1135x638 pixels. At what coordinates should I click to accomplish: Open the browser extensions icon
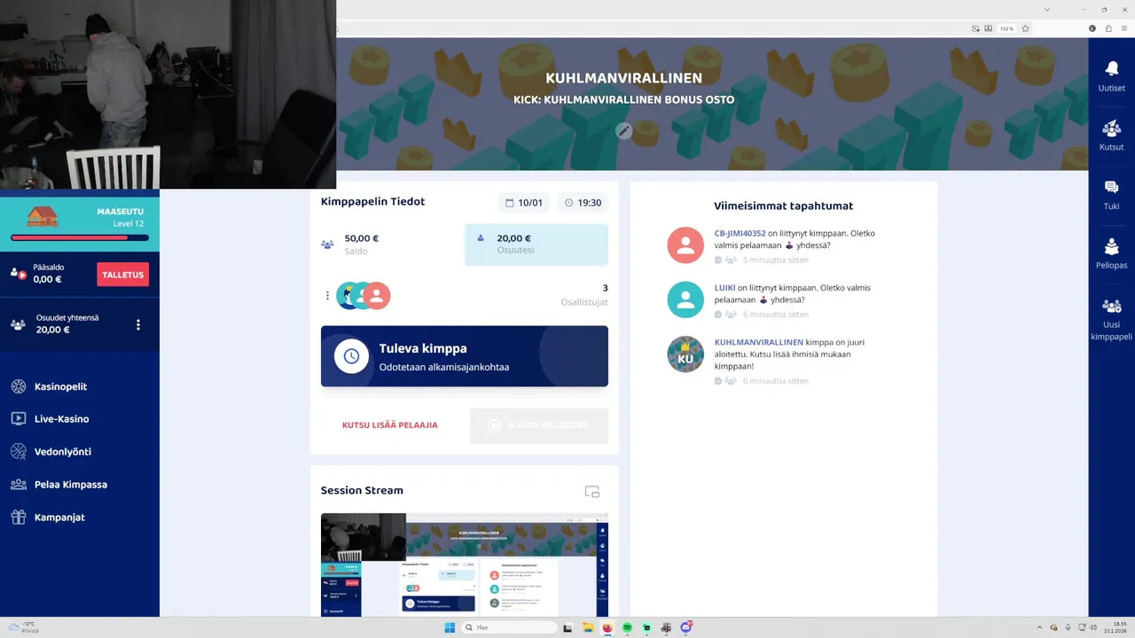(1108, 28)
